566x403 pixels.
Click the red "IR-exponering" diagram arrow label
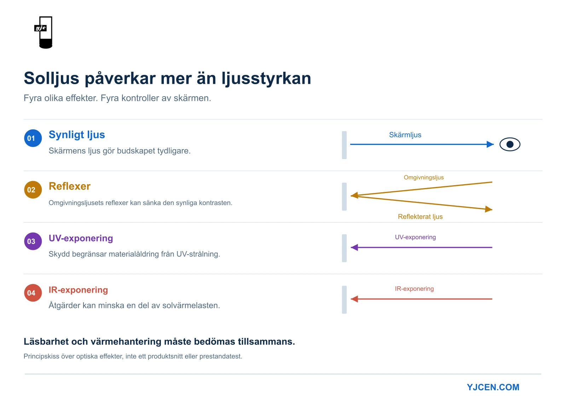tap(414, 289)
